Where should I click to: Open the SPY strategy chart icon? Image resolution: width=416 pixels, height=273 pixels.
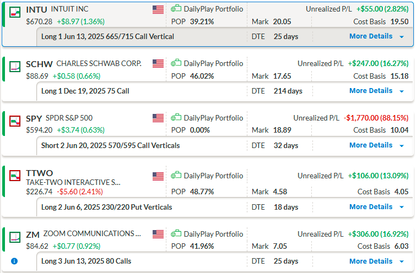[x=15, y=121]
